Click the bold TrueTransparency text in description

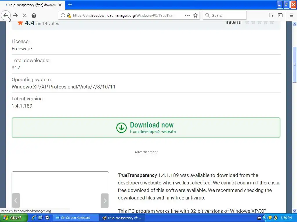pyautogui.click(x=137, y=175)
